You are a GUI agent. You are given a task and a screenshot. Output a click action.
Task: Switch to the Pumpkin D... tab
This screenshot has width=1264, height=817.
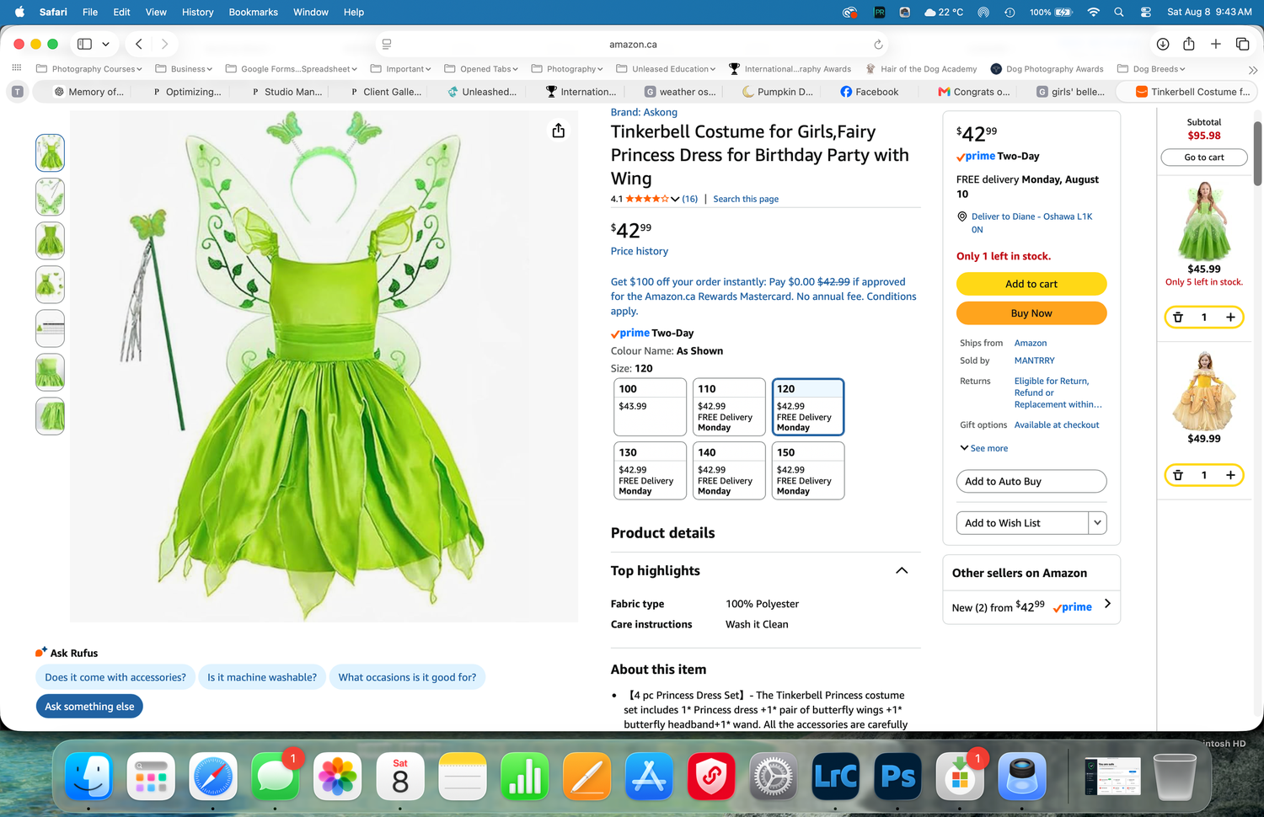coord(777,92)
